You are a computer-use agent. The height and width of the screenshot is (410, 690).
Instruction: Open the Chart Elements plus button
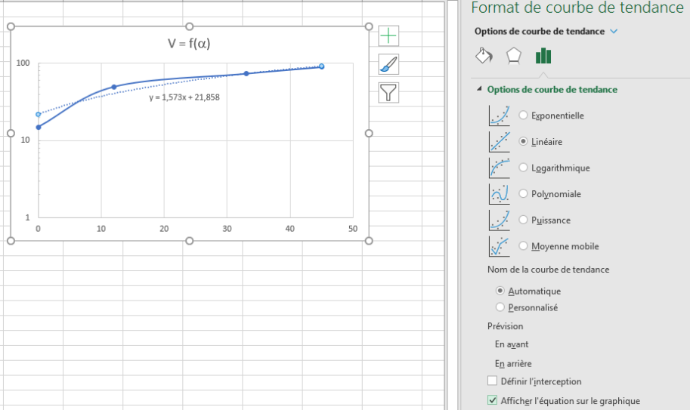388,35
